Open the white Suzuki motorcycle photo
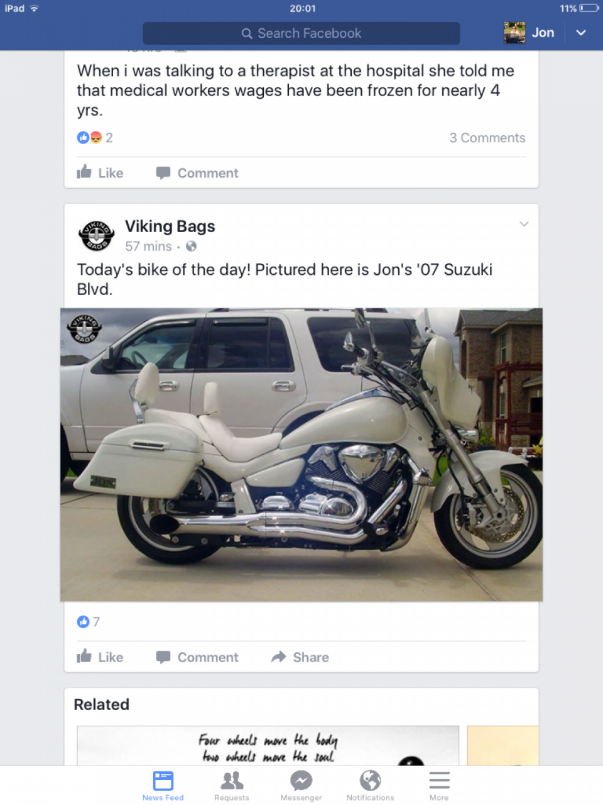The height and width of the screenshot is (805, 603). coord(301,454)
